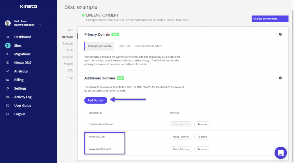Open Billing in the sidebar
294x163 pixels.
pyautogui.click(x=19, y=80)
